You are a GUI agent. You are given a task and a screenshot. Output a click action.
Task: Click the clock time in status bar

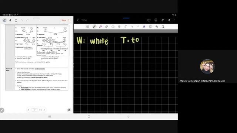[5, 15]
